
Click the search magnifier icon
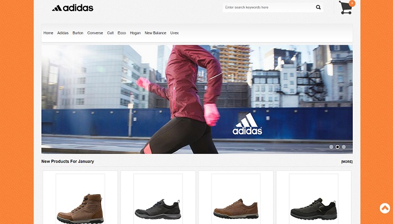[318, 7]
